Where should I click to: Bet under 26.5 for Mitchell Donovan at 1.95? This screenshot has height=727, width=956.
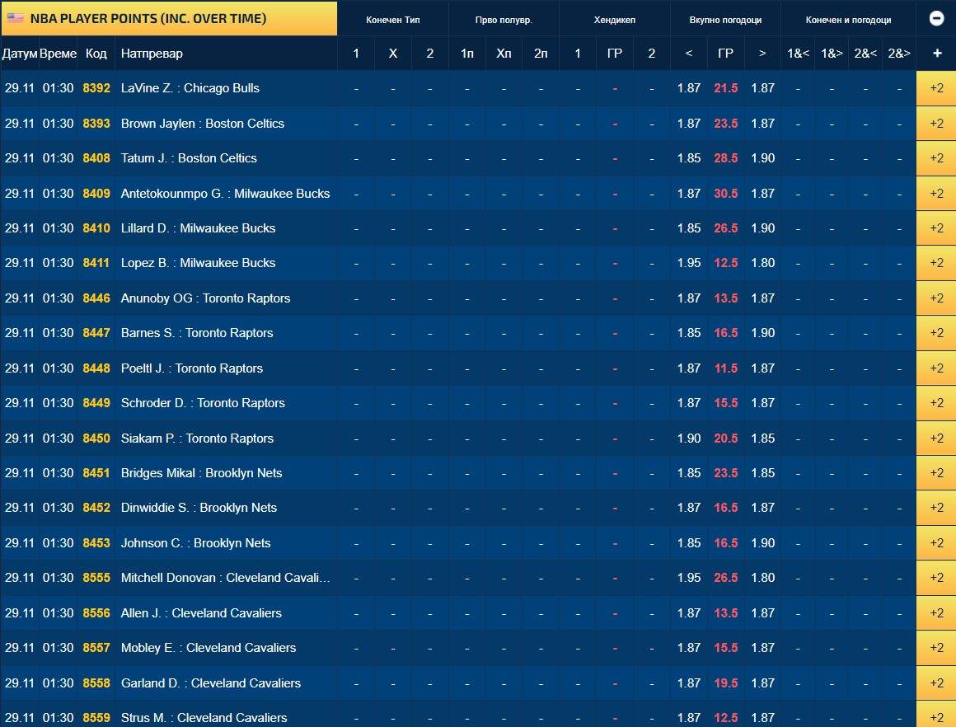(689, 578)
